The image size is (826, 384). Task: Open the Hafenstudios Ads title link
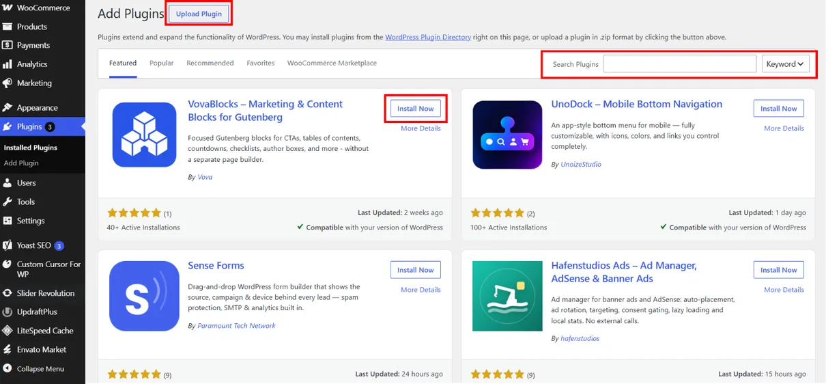point(624,272)
